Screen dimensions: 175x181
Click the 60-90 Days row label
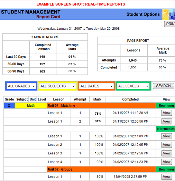(x=16, y=71)
